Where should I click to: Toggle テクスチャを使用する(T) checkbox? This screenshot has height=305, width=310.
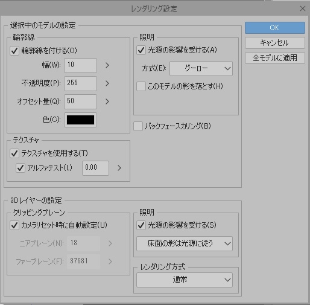[14, 153]
